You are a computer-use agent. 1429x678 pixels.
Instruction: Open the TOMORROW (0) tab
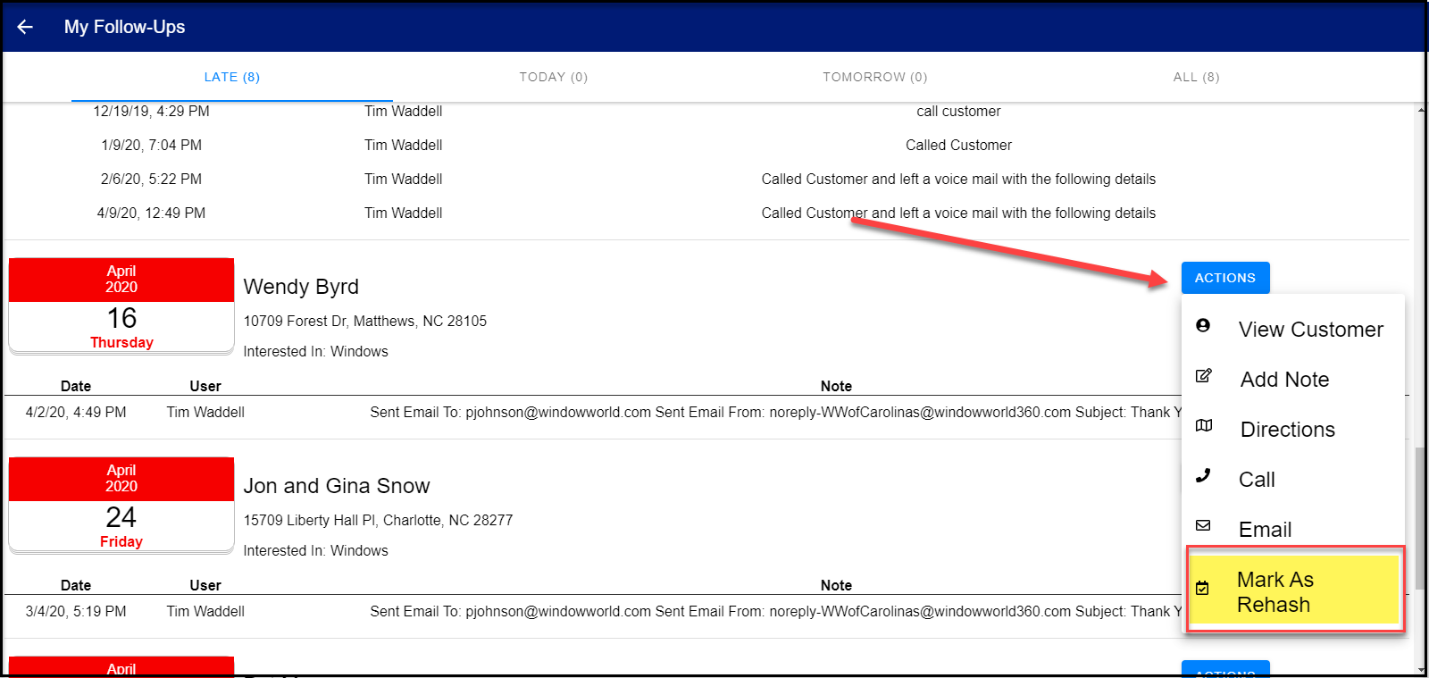875,77
